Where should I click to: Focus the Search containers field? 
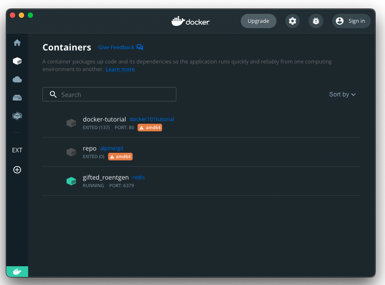[x=109, y=94]
